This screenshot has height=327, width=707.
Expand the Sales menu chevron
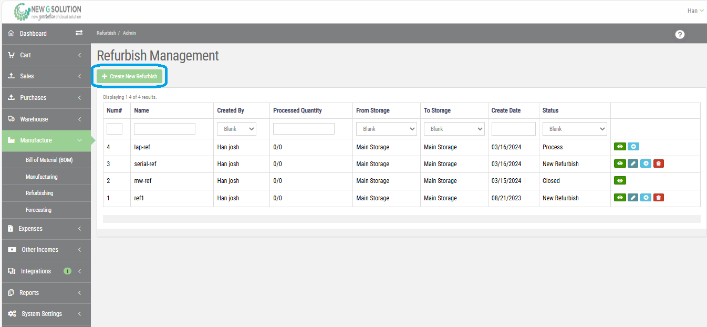tap(79, 76)
